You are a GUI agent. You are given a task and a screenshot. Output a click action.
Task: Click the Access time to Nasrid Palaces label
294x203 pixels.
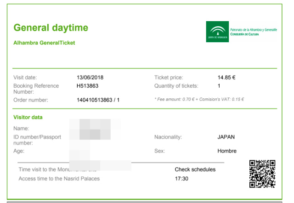click(59, 179)
